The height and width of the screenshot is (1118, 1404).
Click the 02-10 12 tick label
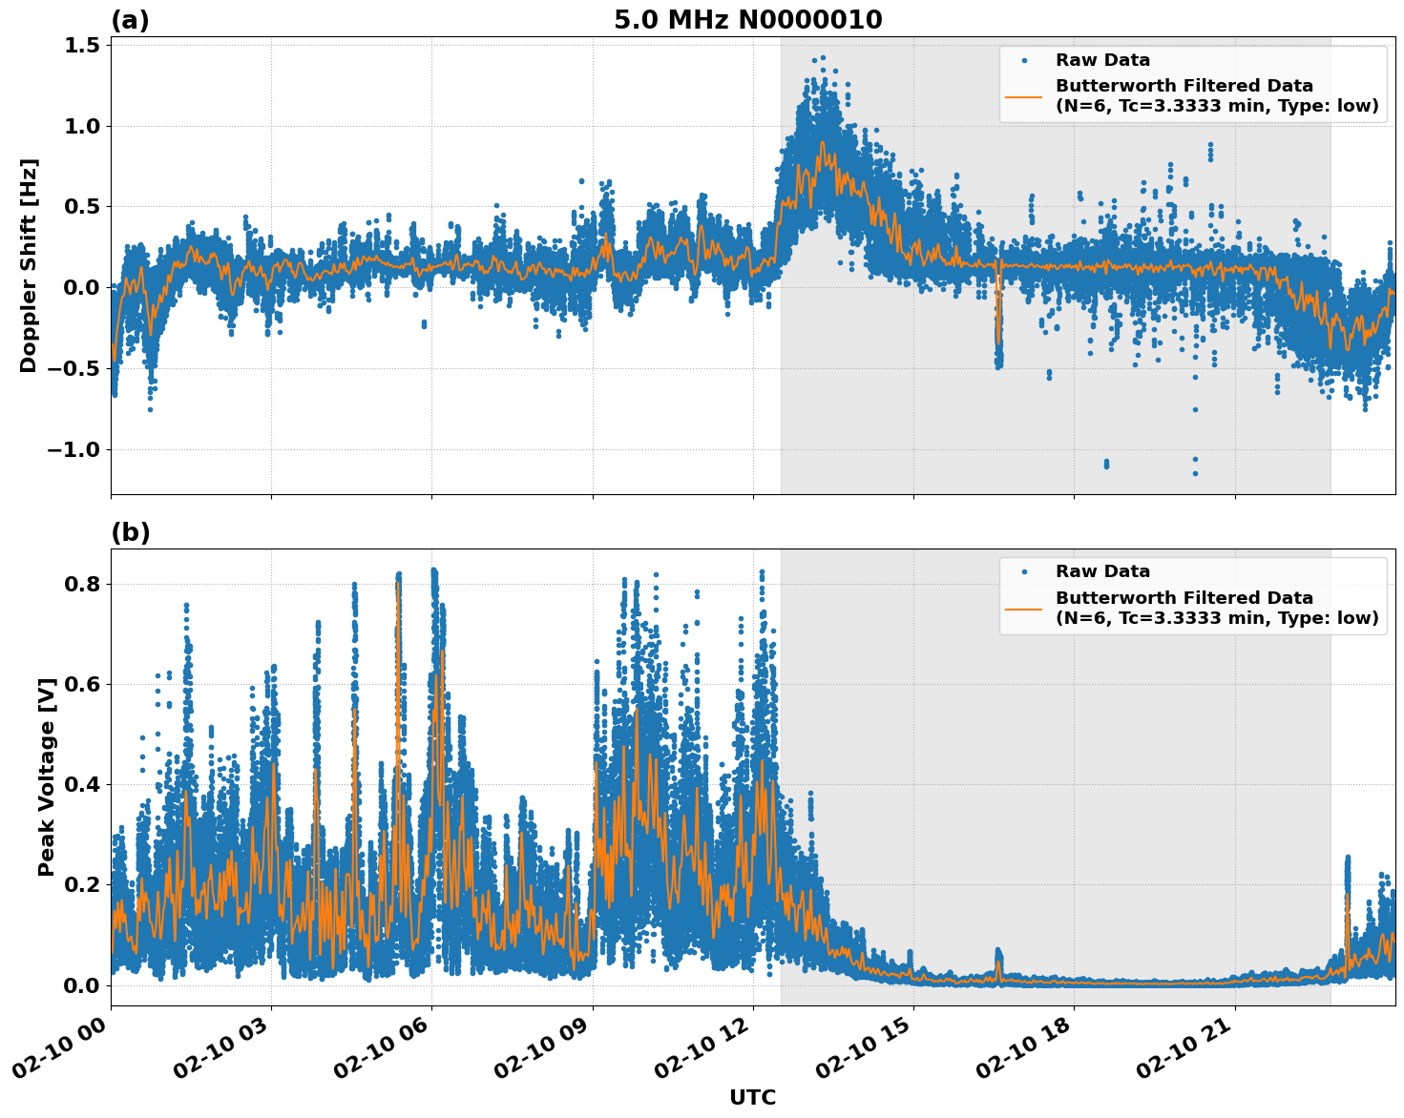702,1046
